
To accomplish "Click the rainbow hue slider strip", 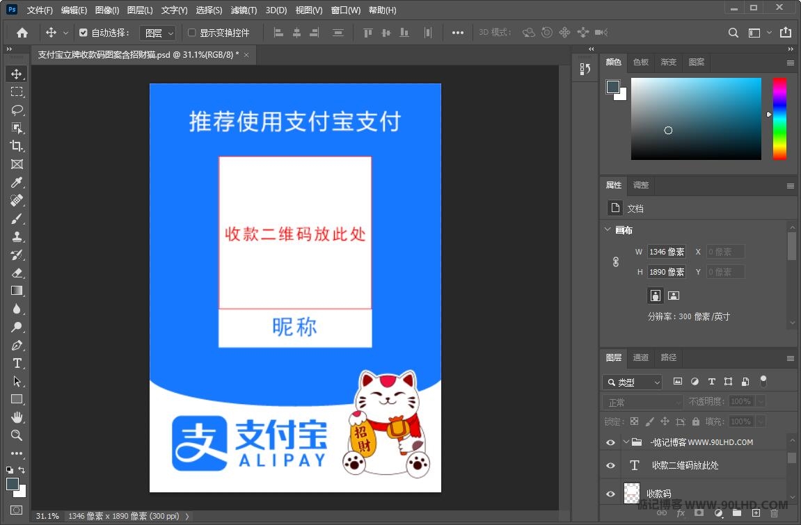I will pos(779,118).
